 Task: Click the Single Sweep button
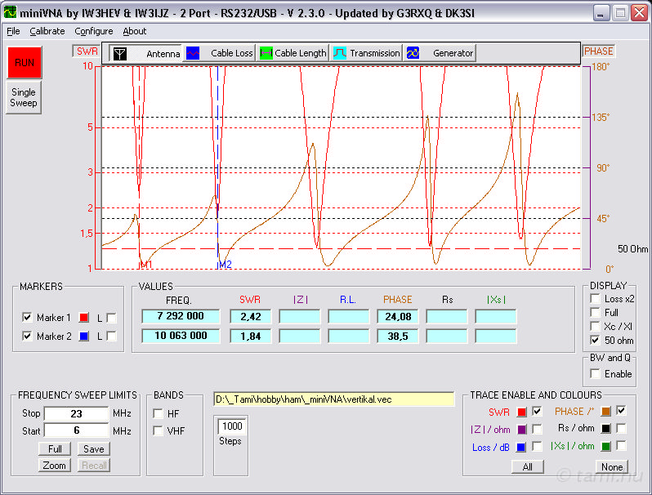pyautogui.click(x=24, y=98)
